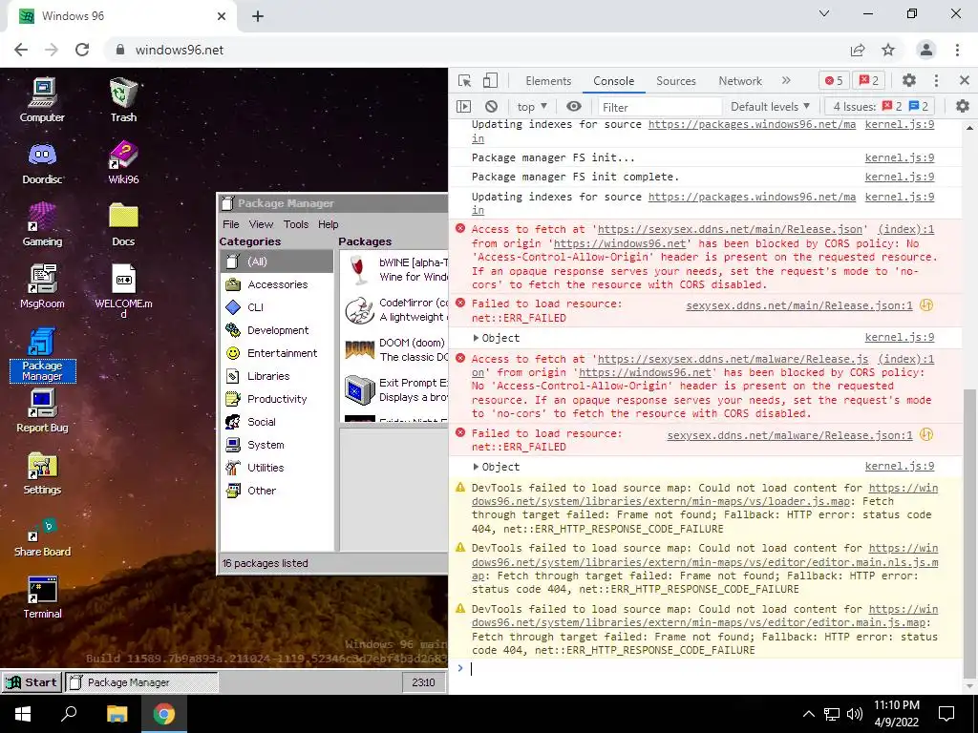The width and height of the screenshot is (978, 733).
Task: Open the WELCOME.md file icon
Action: (x=123, y=290)
